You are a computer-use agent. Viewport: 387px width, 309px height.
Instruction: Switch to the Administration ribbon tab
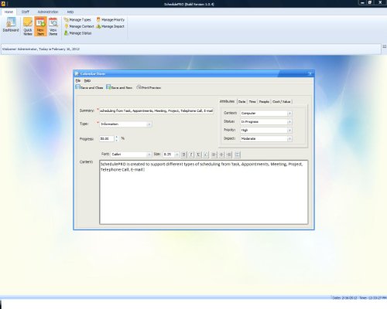pyautogui.click(x=48, y=12)
